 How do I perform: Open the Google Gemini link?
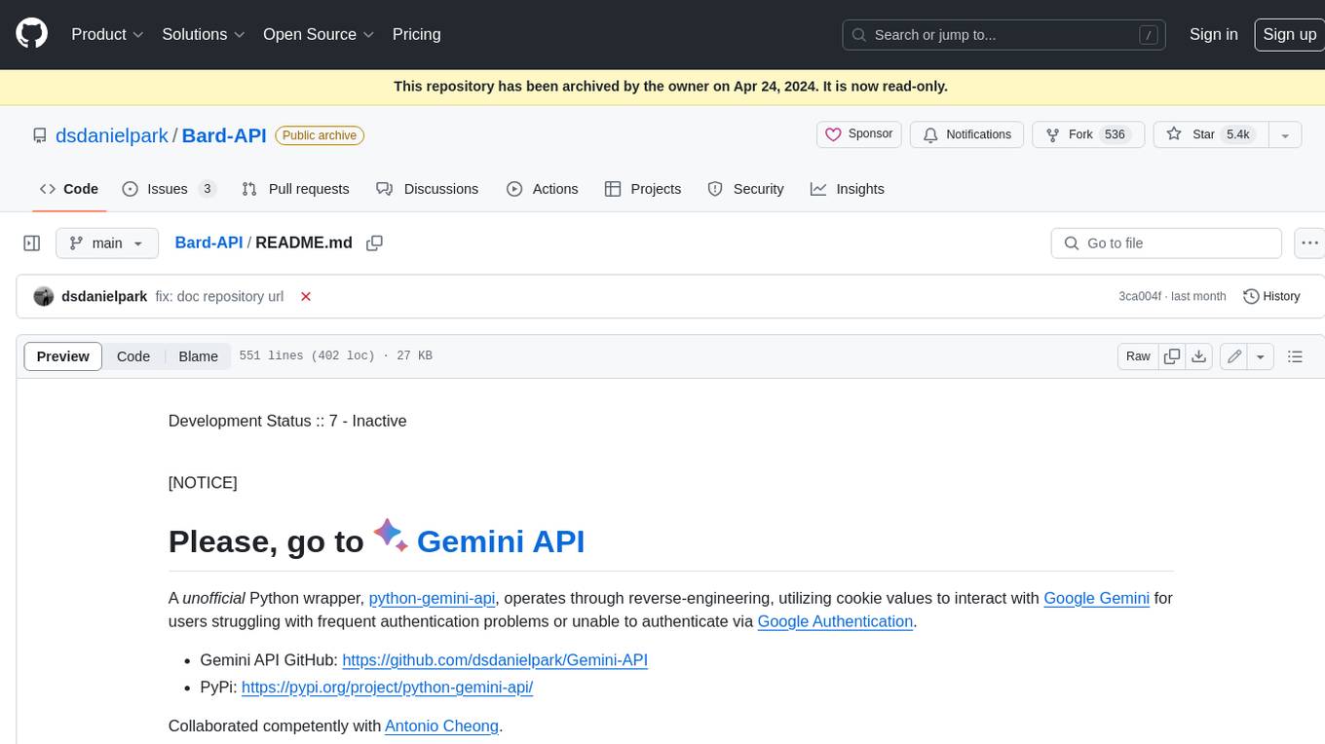(1096, 598)
